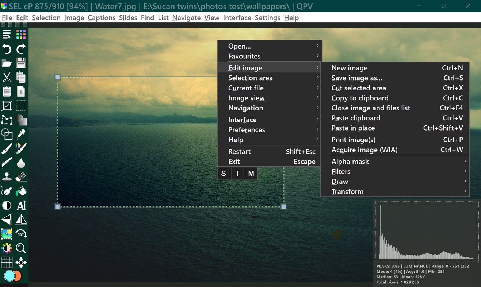Toggle the T mode button
Image resolution: width=481 pixels, height=287 pixels.
(237, 174)
